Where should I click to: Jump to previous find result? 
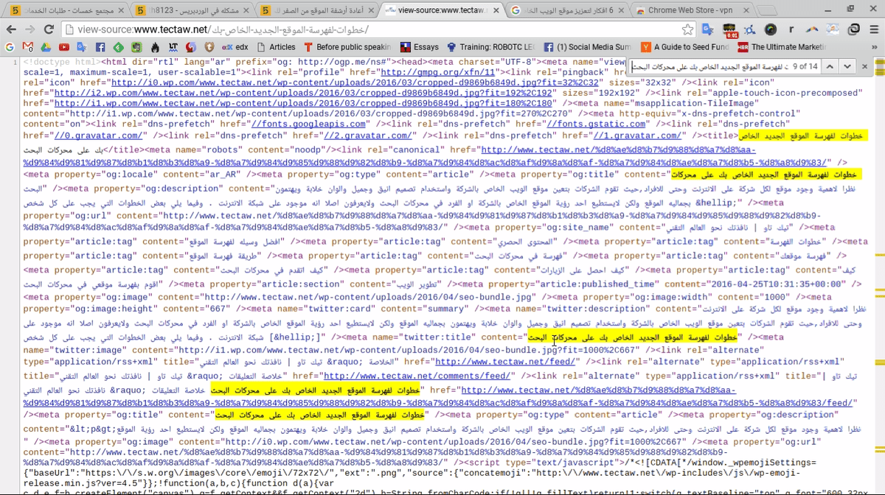pyautogui.click(x=830, y=66)
